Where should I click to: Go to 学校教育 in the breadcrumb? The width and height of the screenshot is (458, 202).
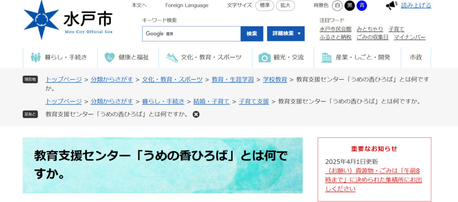pyautogui.click(x=275, y=79)
